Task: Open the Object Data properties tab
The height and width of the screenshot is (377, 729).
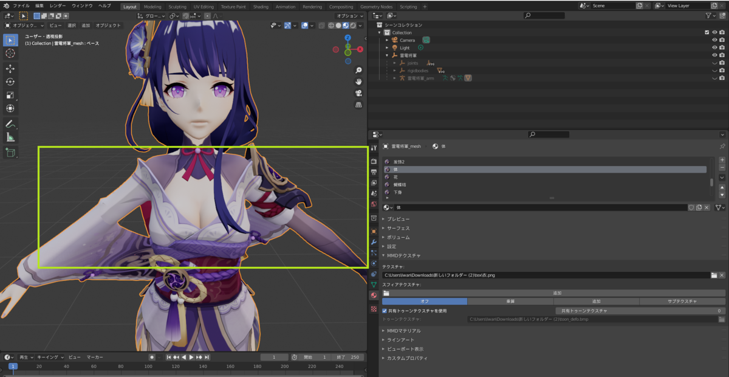Action: point(374,285)
